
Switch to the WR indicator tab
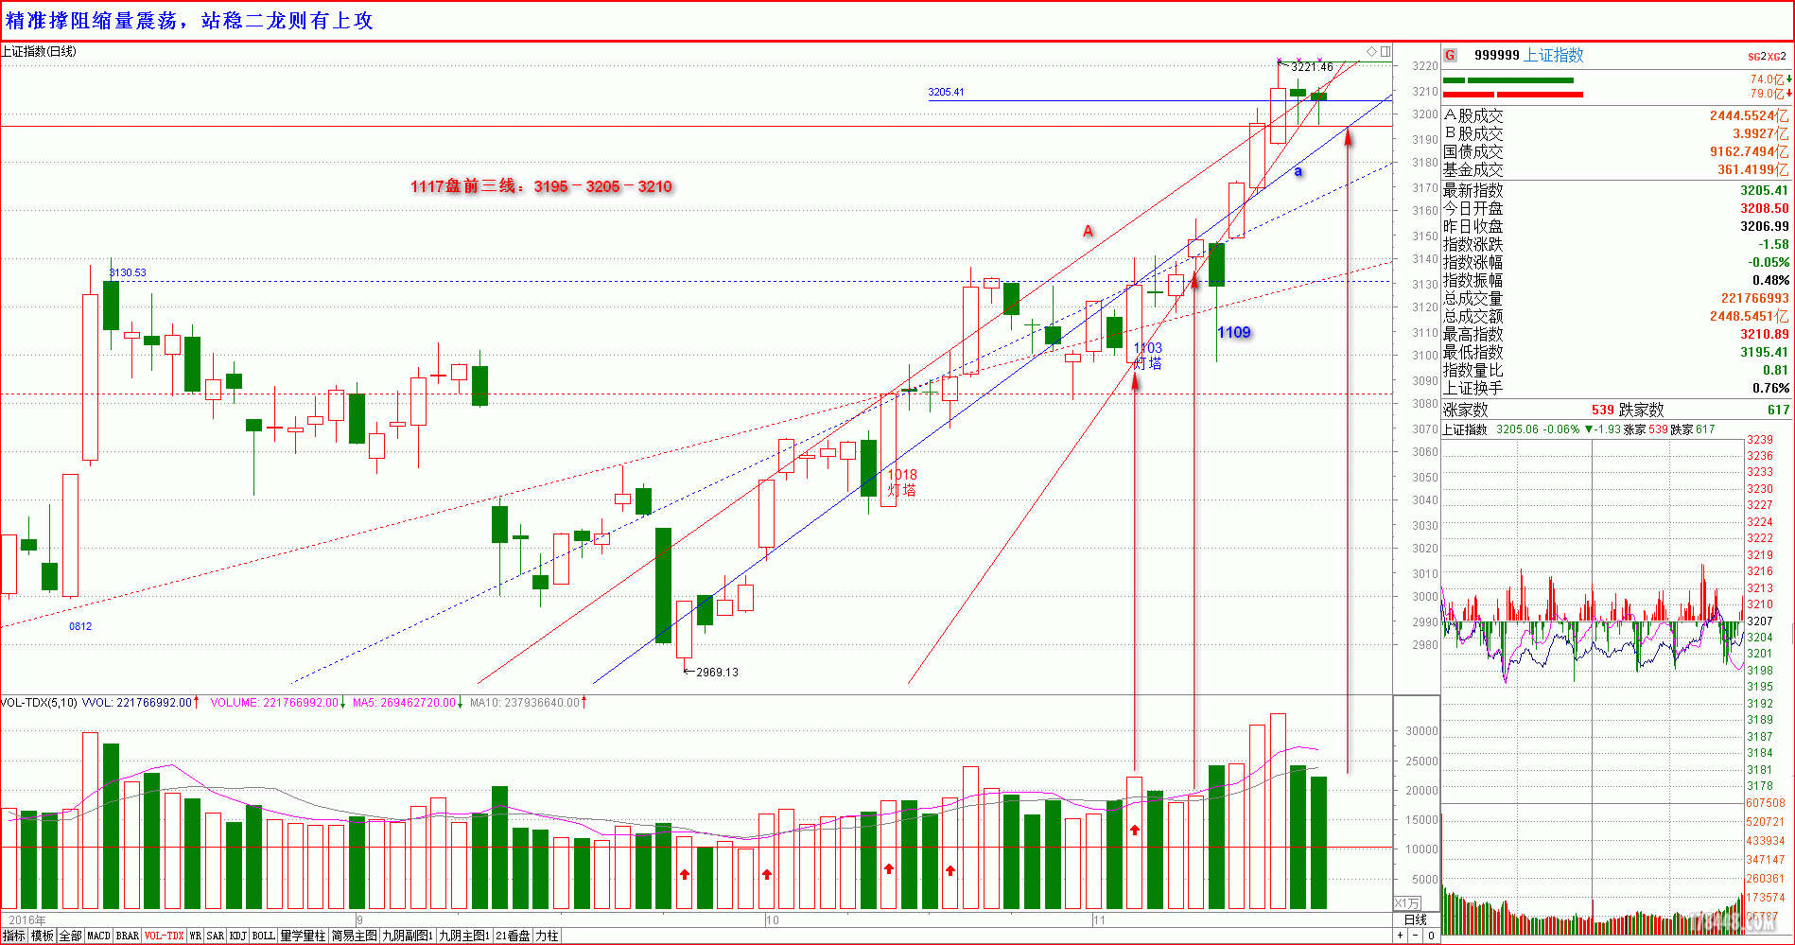195,936
